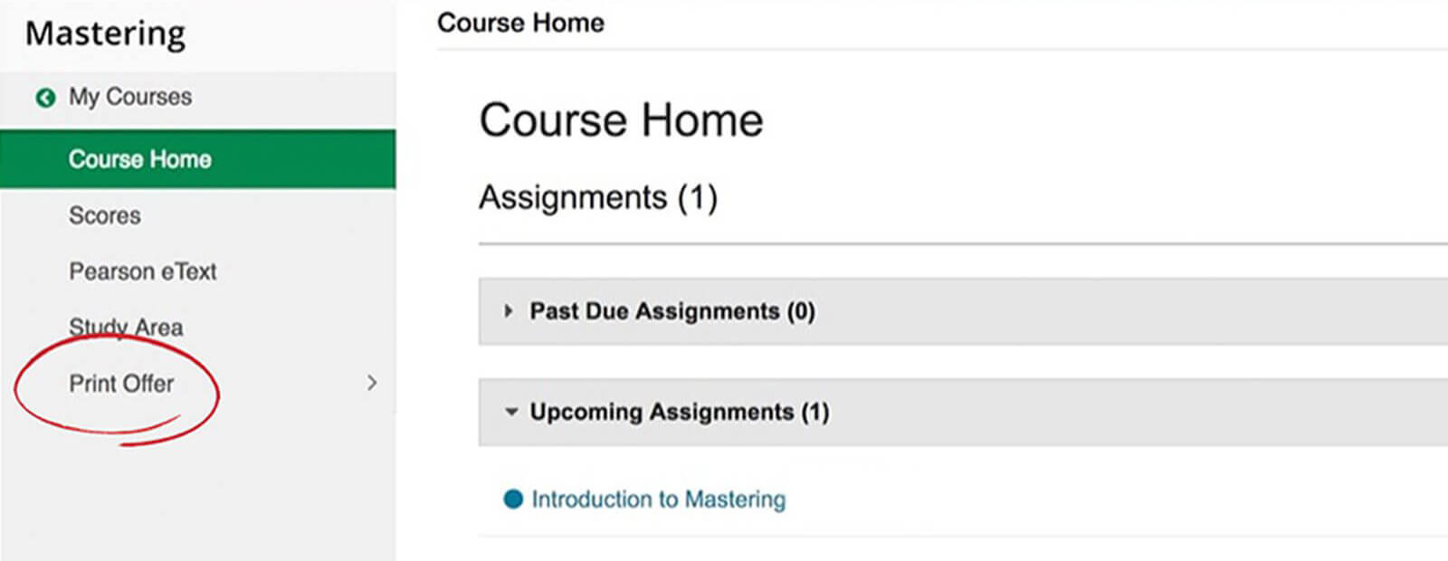Image resolution: width=1448 pixels, height=561 pixels.
Task: Expand the Past Due Assignments triangle
Action: [509, 311]
